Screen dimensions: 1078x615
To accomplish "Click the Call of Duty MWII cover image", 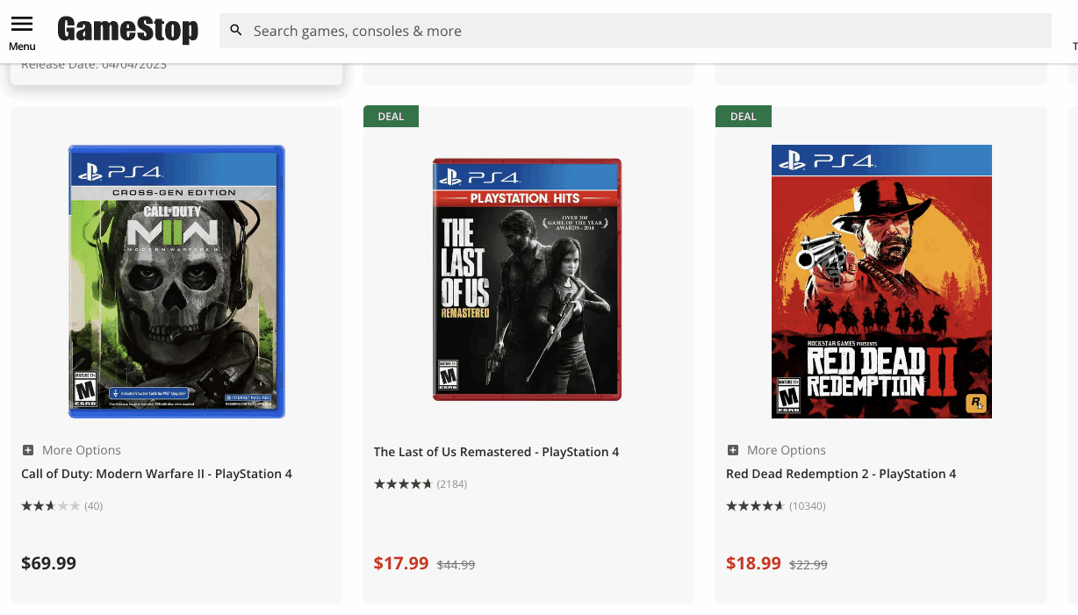I will 176,281.
